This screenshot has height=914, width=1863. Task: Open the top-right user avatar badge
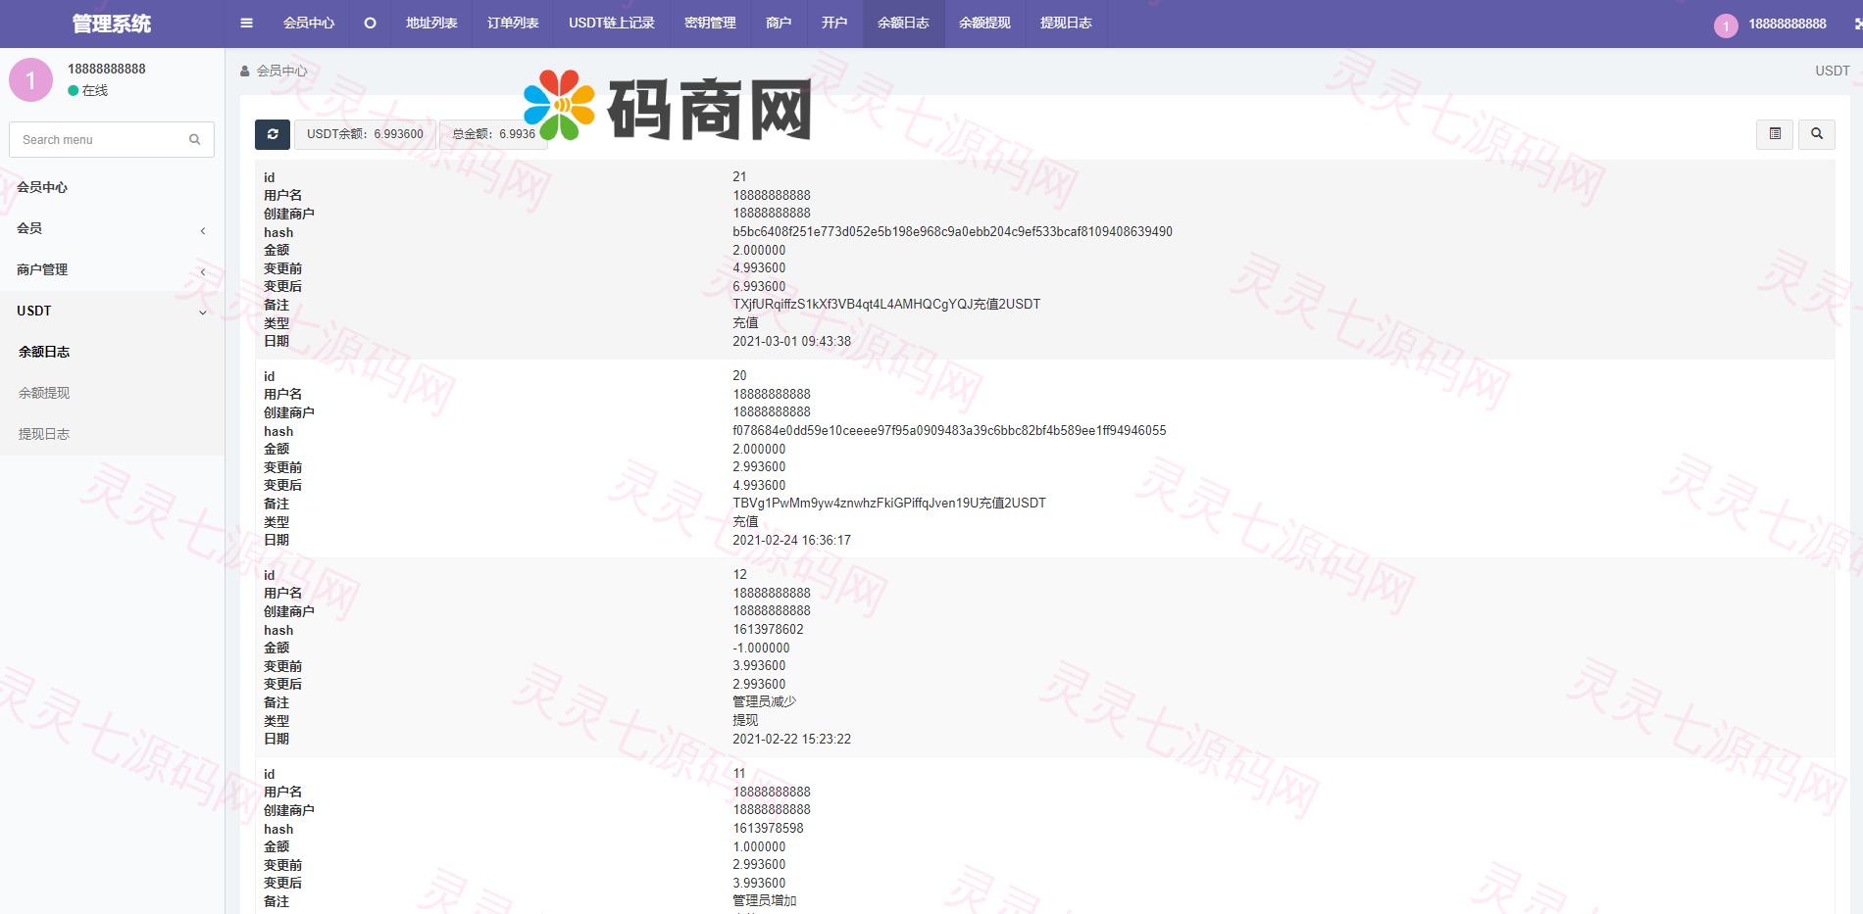click(x=1726, y=26)
